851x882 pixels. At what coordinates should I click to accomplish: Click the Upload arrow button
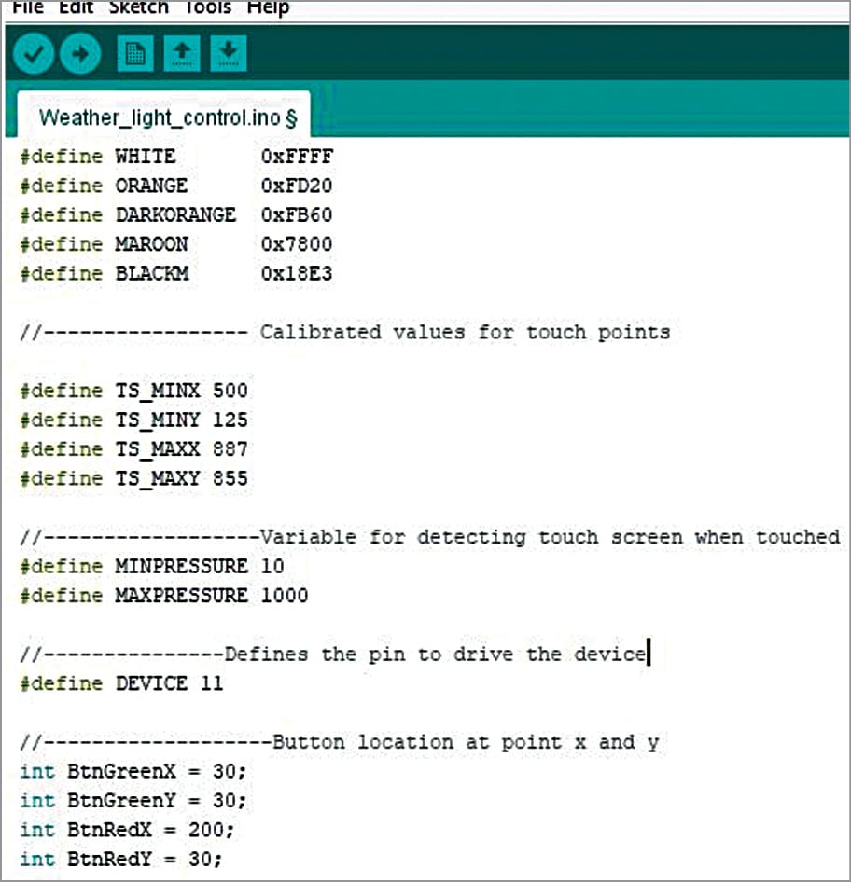coord(80,54)
